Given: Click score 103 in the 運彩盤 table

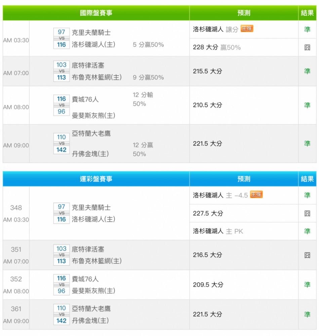Looking at the screenshot, I should point(62,249).
